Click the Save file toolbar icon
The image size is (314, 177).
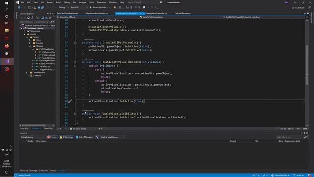coord(39,8)
